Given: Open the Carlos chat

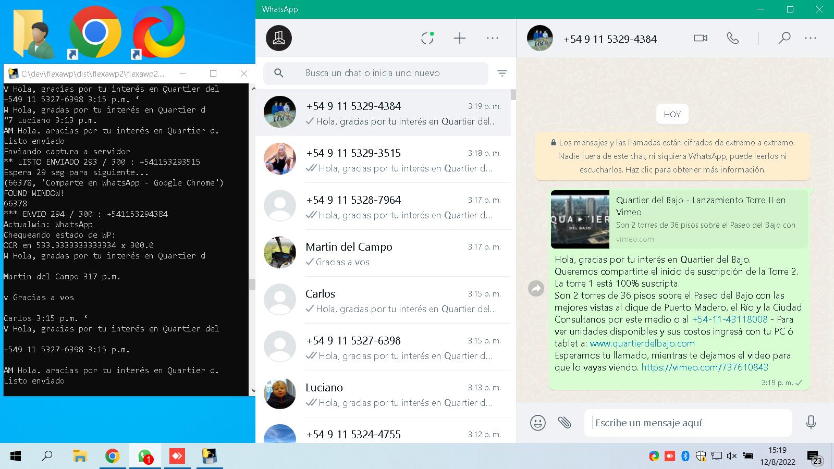Looking at the screenshot, I should 383,300.
